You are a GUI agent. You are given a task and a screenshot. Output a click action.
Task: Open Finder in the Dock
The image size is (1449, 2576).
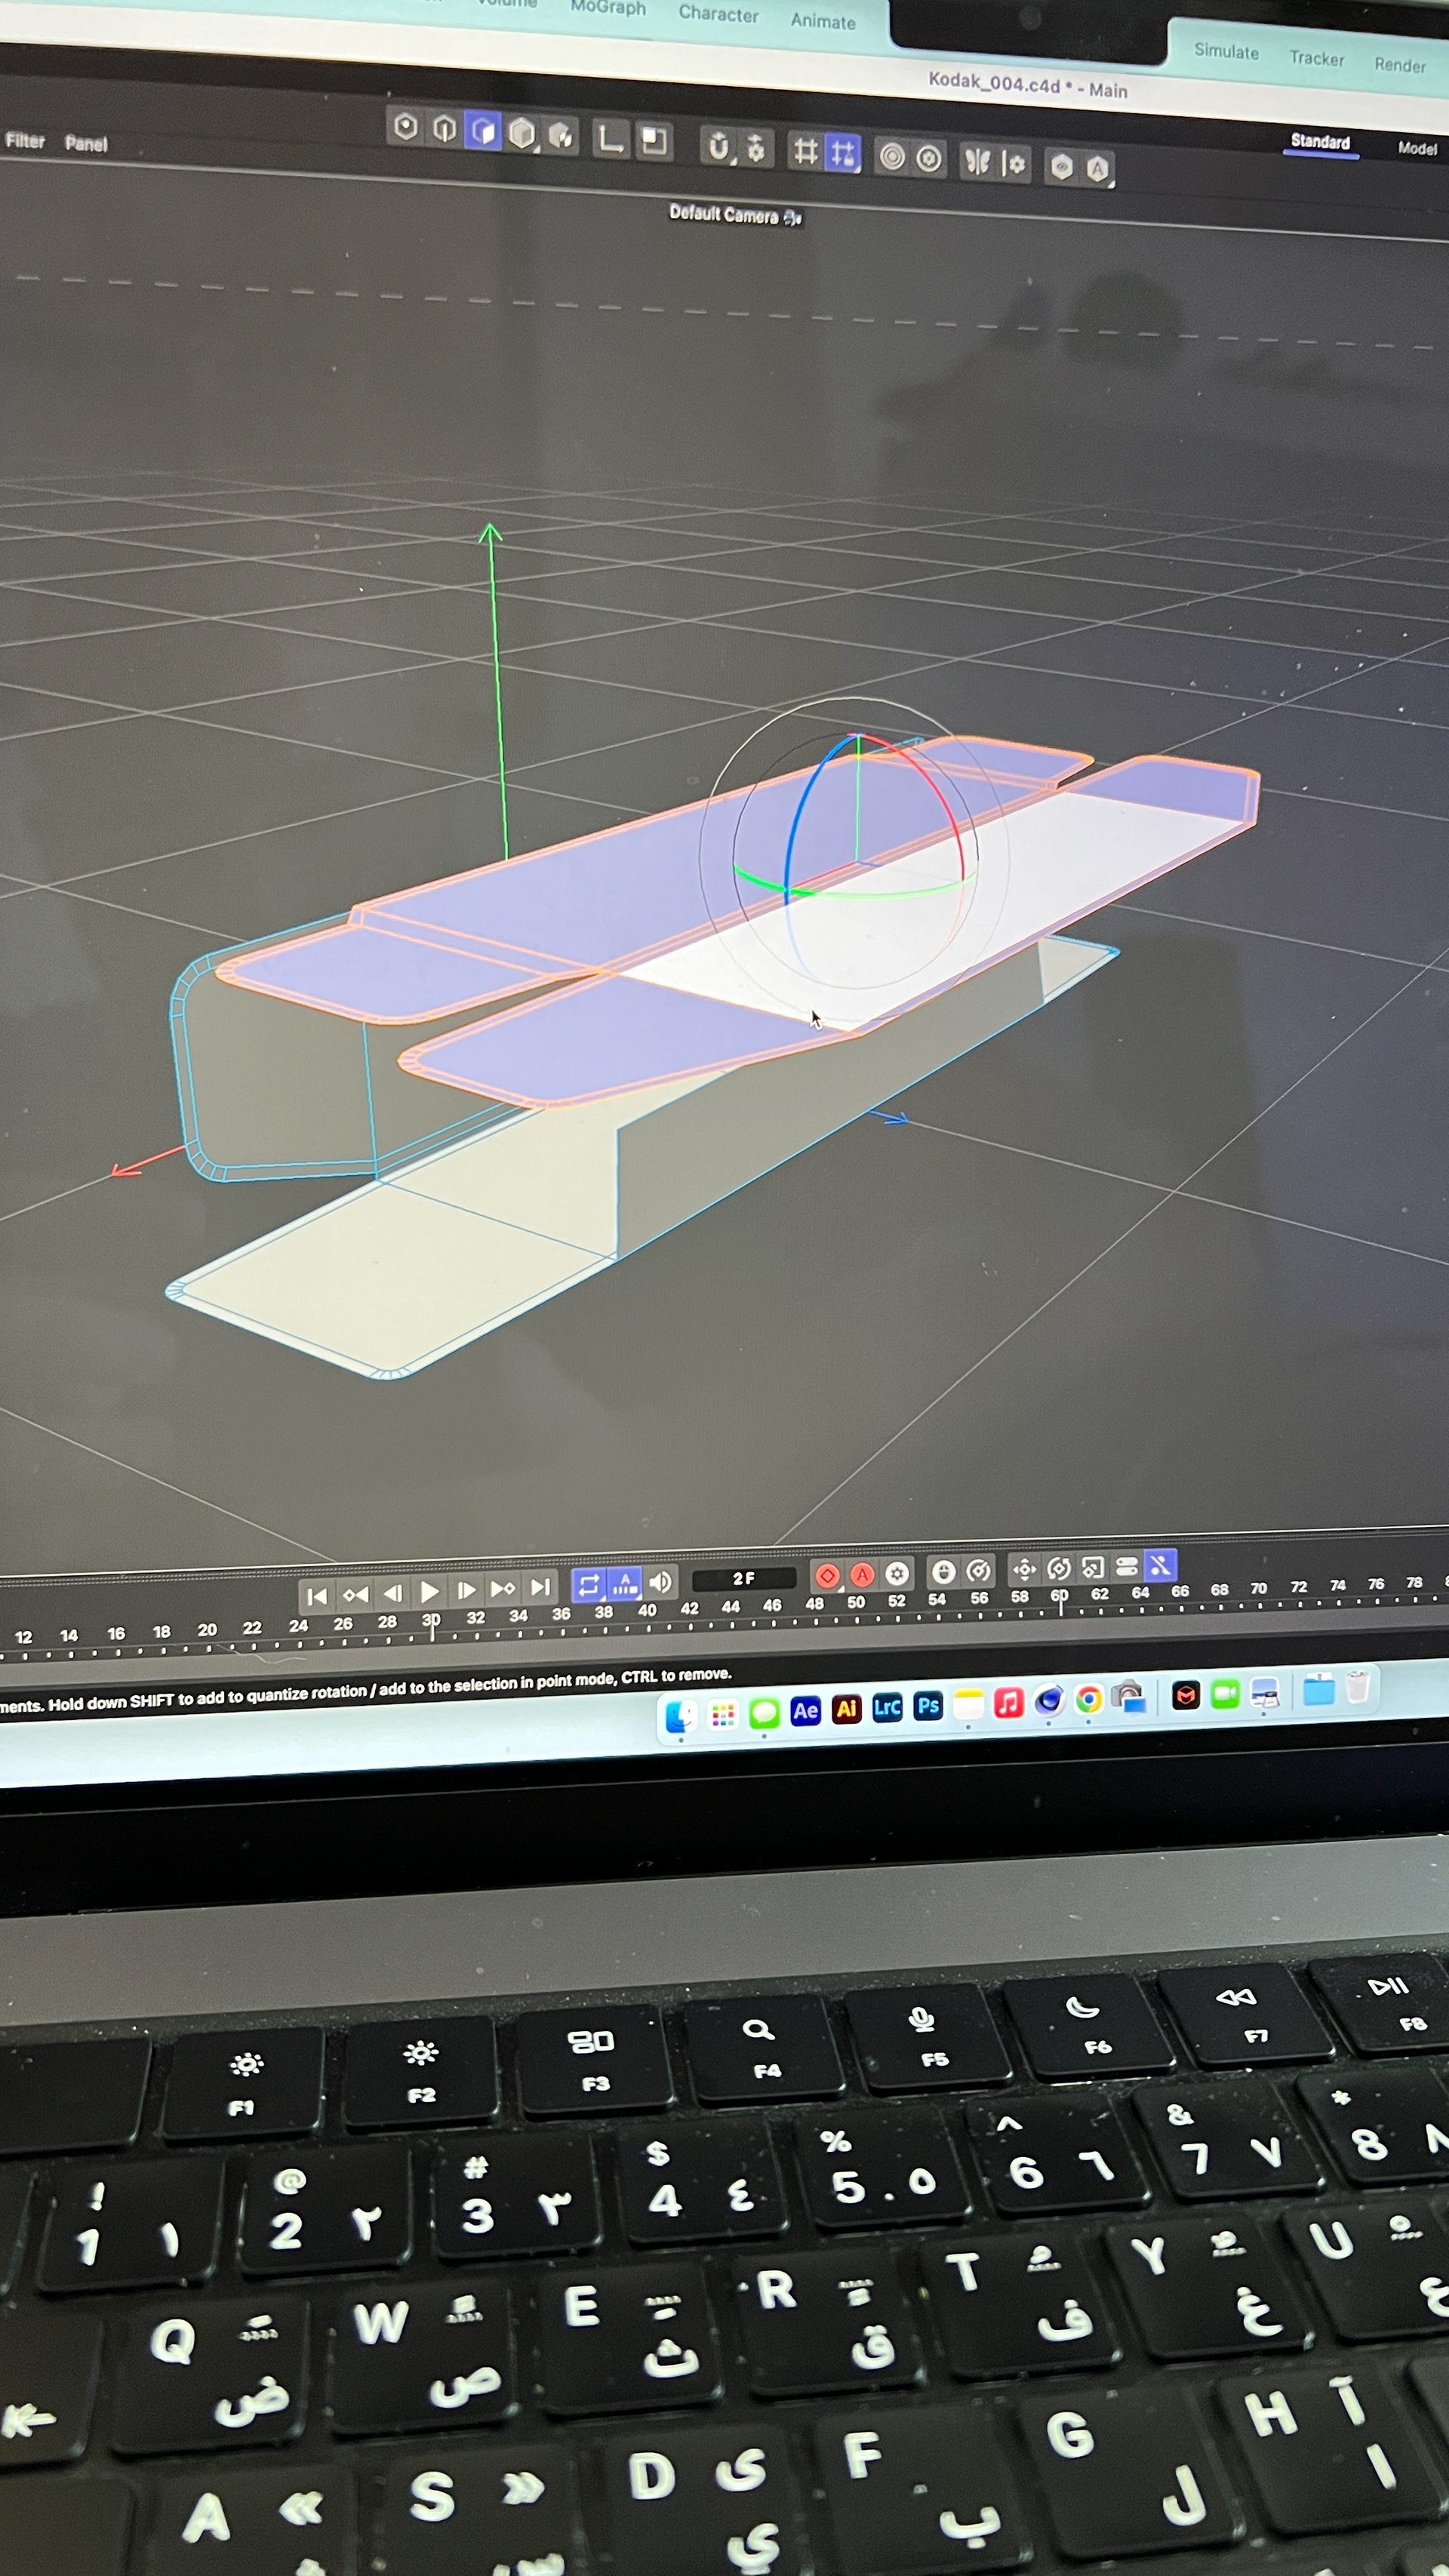pos(681,1716)
